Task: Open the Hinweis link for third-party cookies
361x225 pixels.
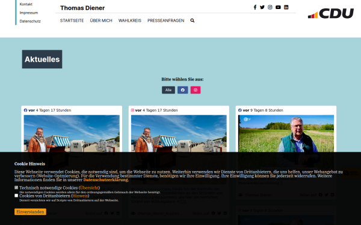Action: (80, 196)
